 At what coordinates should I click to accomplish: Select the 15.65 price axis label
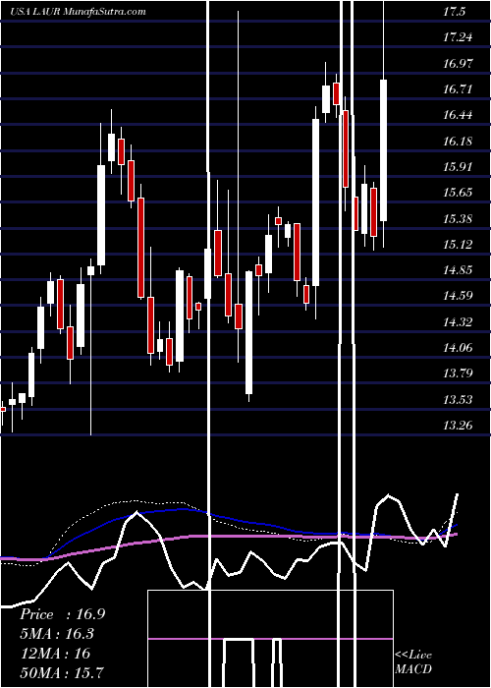(x=458, y=193)
